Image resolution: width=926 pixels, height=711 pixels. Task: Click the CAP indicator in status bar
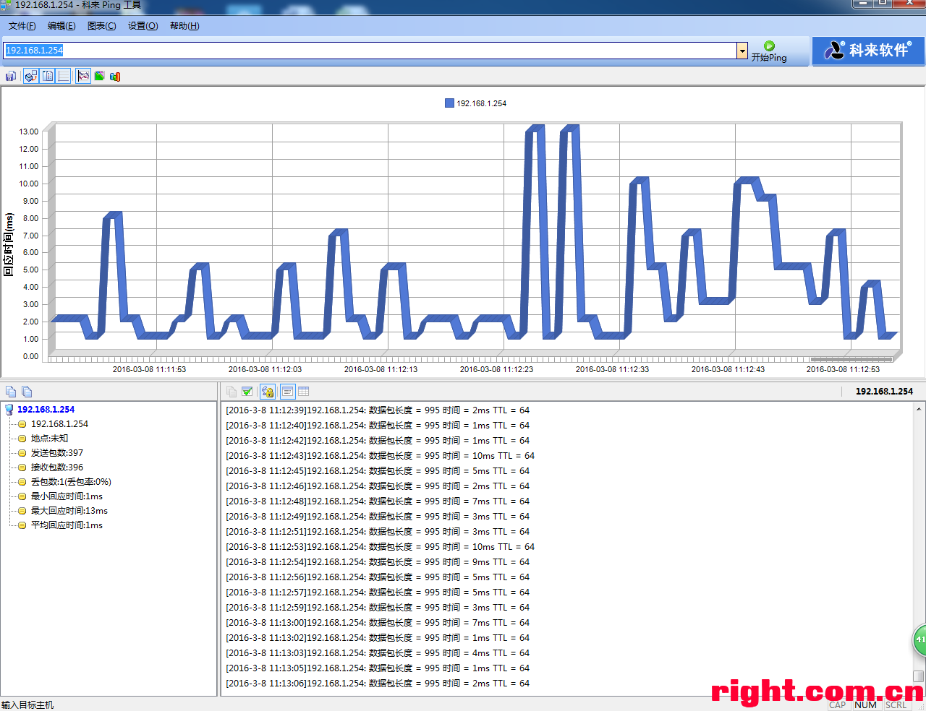point(837,705)
